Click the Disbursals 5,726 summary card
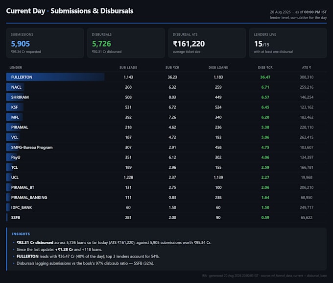The height and width of the screenshot is (283, 333). (x=126, y=43)
